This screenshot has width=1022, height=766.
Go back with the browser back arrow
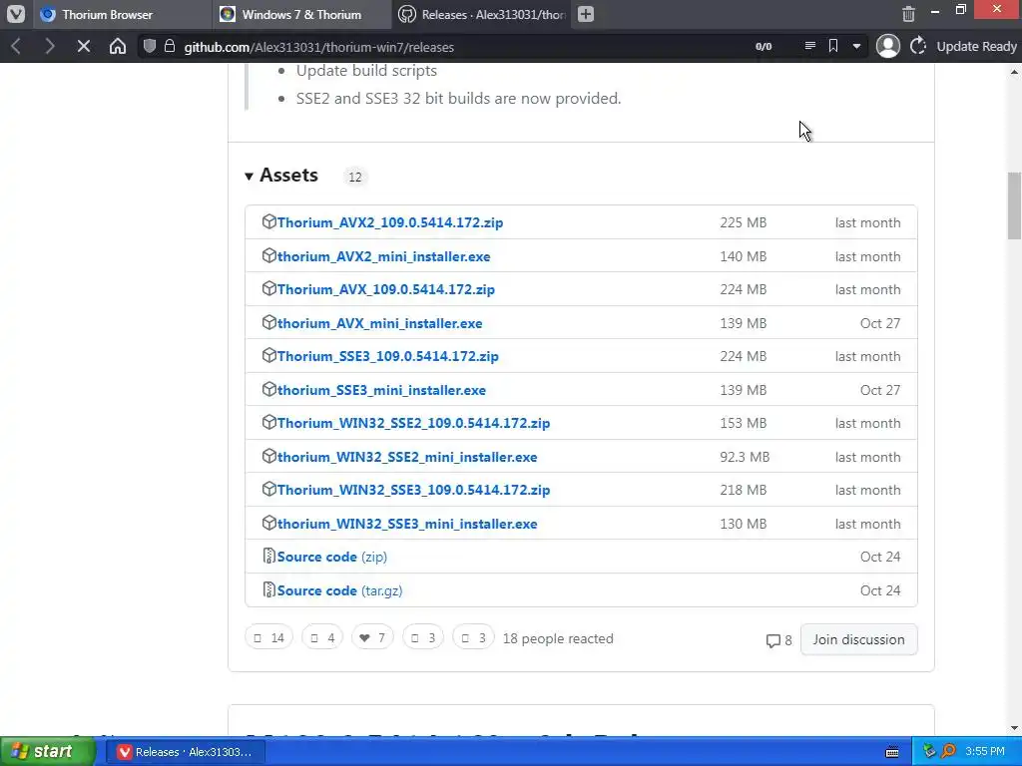[x=17, y=46]
